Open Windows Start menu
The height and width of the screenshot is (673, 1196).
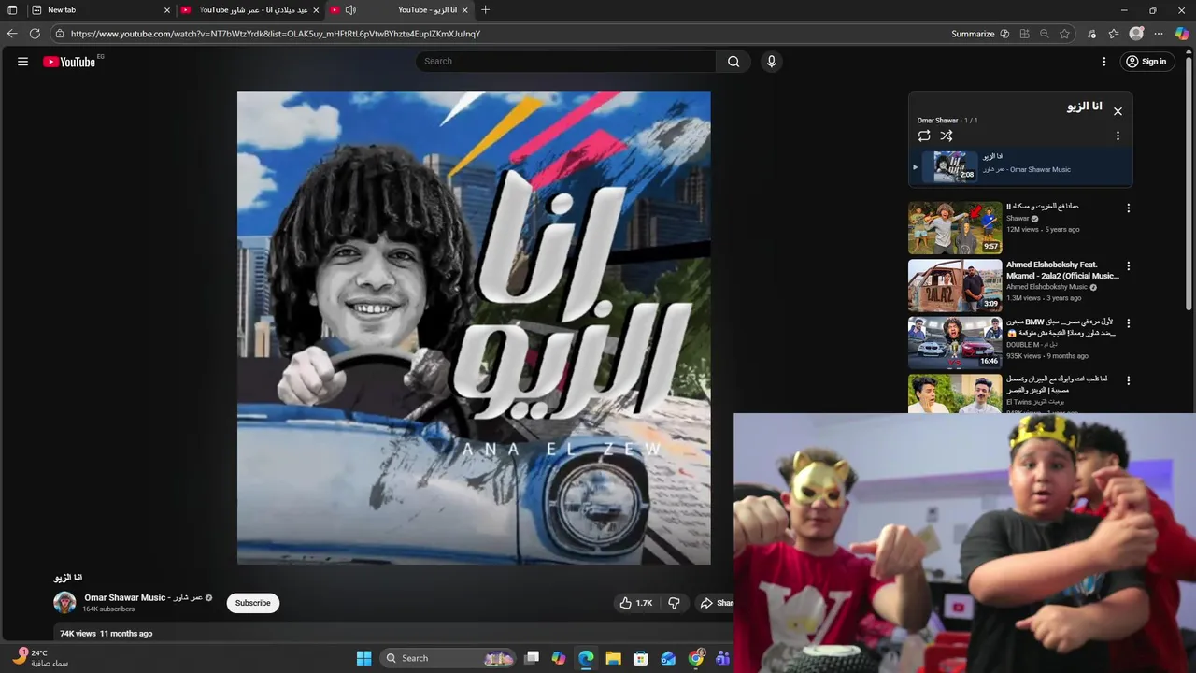364,658
